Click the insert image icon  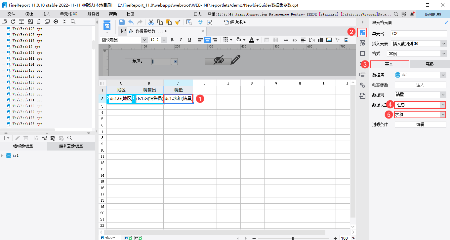coord(329,40)
